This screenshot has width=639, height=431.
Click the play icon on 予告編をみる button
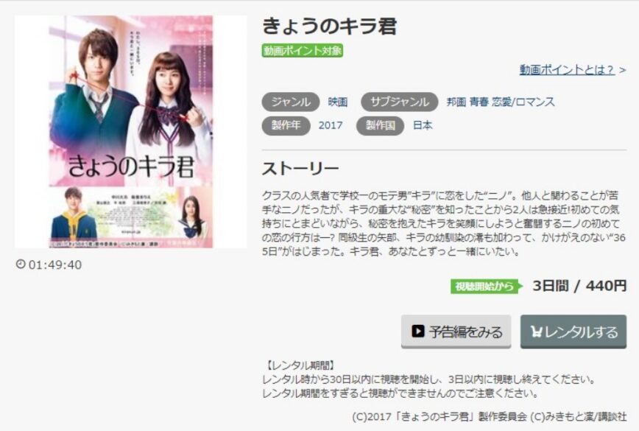coord(417,331)
